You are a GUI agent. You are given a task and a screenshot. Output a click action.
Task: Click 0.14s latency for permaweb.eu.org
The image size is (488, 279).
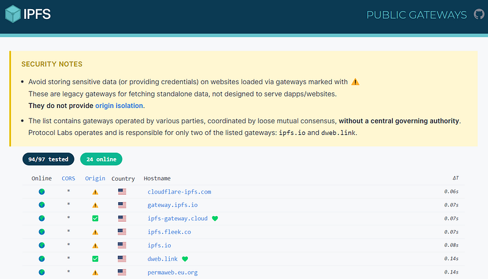(451, 272)
